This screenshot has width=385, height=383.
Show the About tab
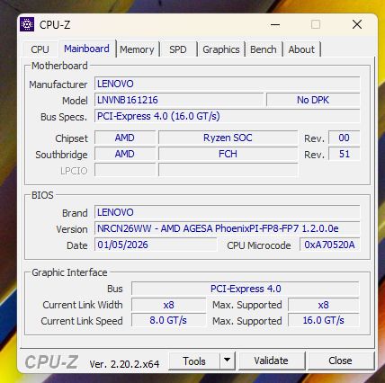click(301, 49)
